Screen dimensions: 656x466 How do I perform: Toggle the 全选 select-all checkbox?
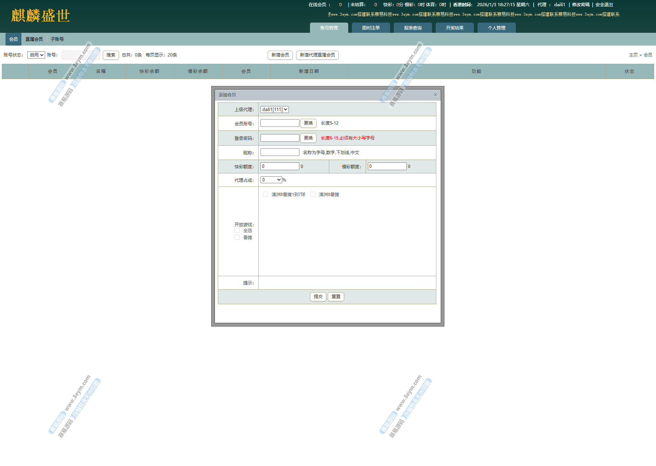[x=237, y=231]
